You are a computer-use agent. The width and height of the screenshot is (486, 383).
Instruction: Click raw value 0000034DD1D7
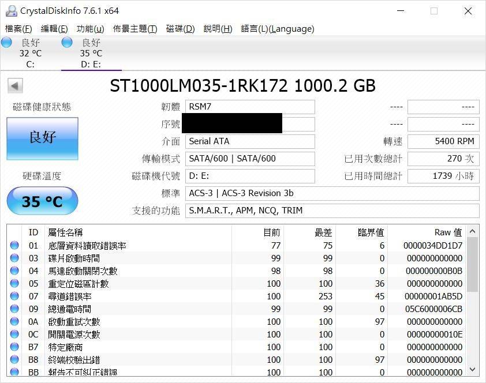pos(433,246)
